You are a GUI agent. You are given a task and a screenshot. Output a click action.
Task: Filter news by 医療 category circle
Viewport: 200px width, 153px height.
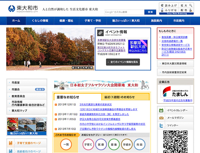pyautogui.click(x=101, y=145)
